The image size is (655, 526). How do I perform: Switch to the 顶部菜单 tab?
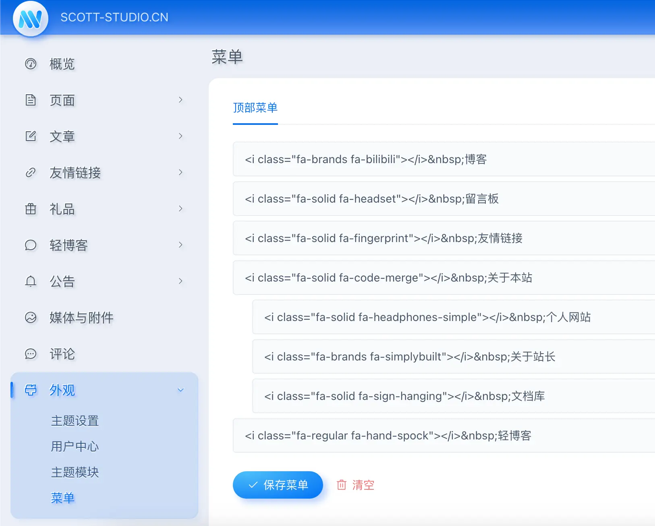(255, 108)
